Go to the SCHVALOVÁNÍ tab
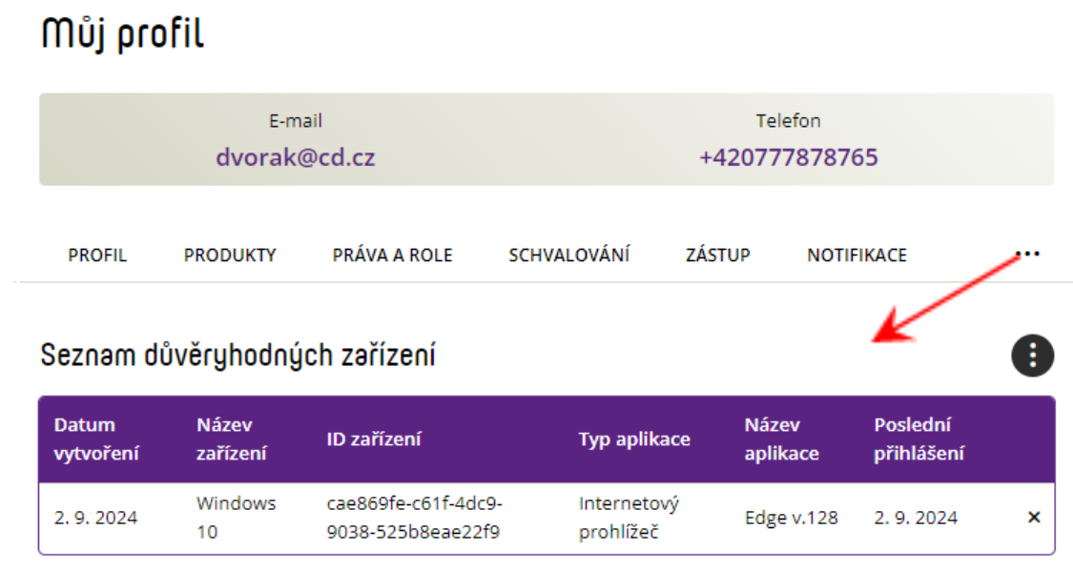 [568, 255]
